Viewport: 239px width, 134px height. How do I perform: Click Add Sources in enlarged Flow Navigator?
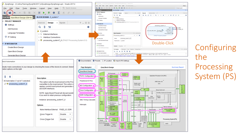pos(13,29)
